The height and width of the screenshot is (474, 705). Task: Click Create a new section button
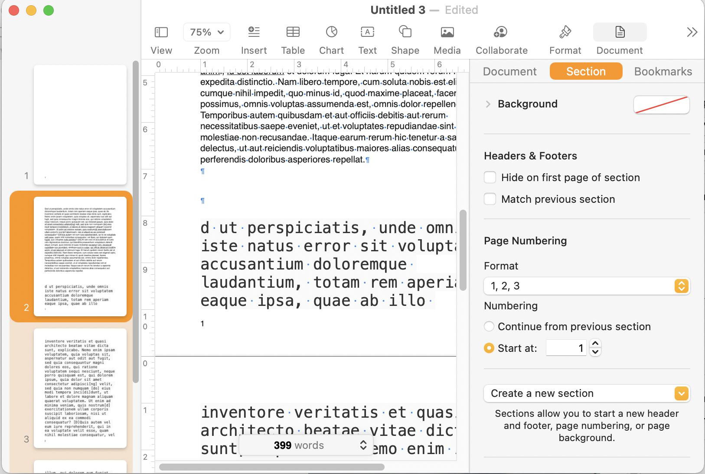click(586, 393)
